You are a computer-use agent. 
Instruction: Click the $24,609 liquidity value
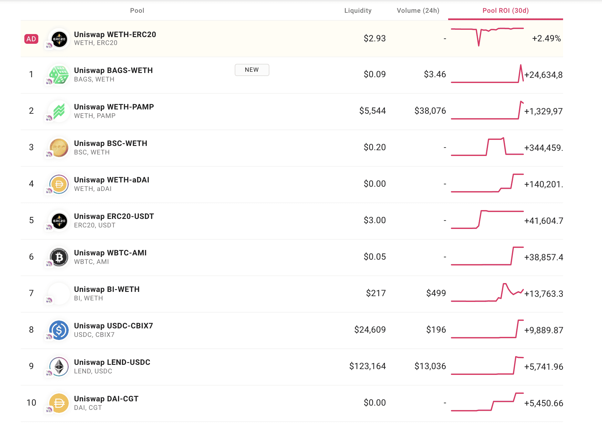[x=370, y=330]
